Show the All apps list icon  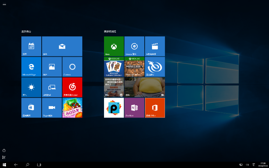[4, 157]
